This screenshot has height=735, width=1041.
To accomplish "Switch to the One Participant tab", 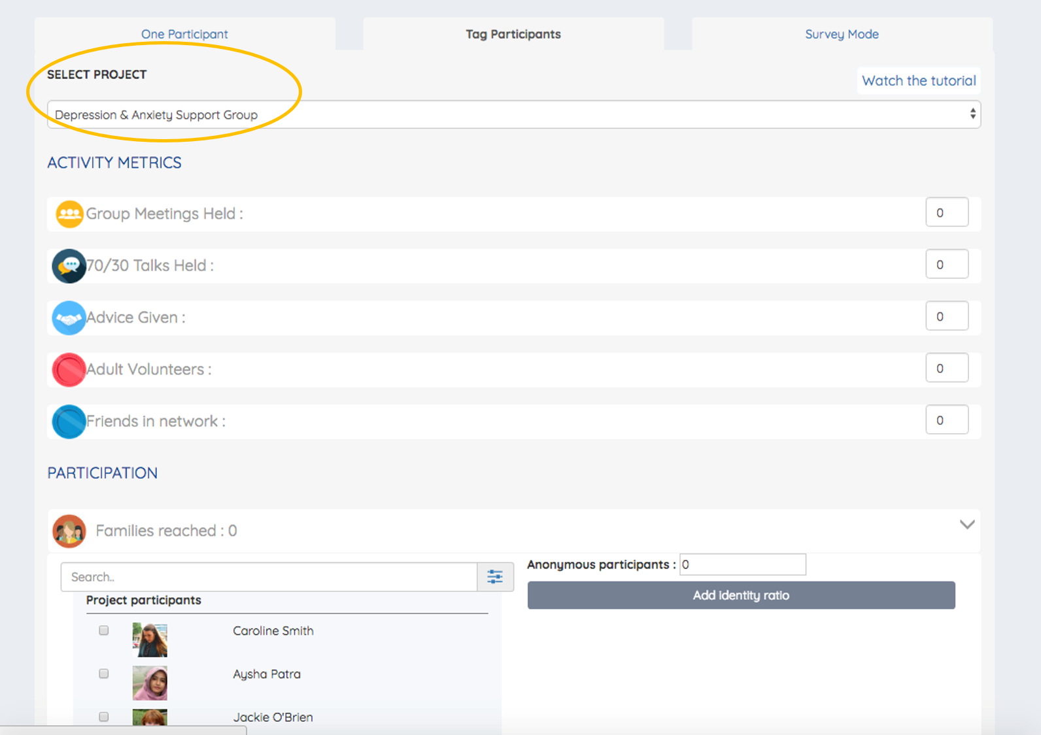I will coord(184,34).
